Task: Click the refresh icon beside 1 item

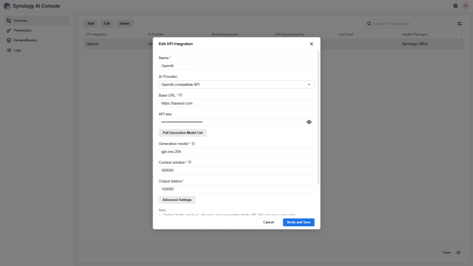Action: 458,253
